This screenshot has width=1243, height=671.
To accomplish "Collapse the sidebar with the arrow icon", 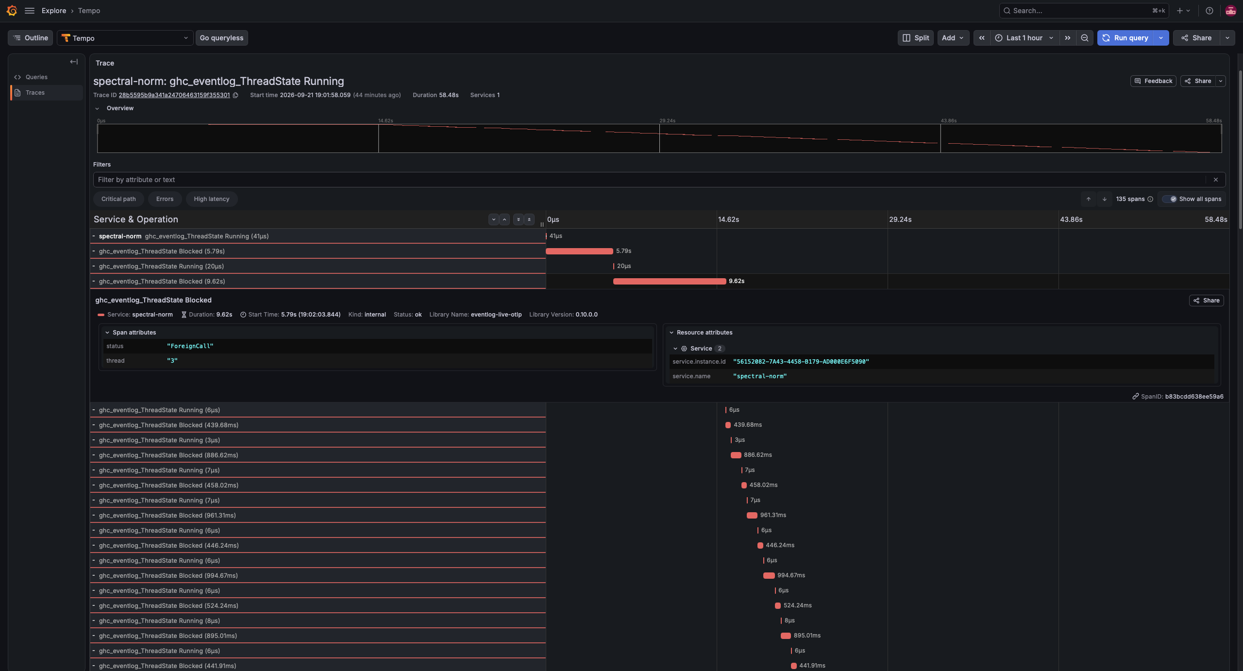I will pyautogui.click(x=74, y=62).
